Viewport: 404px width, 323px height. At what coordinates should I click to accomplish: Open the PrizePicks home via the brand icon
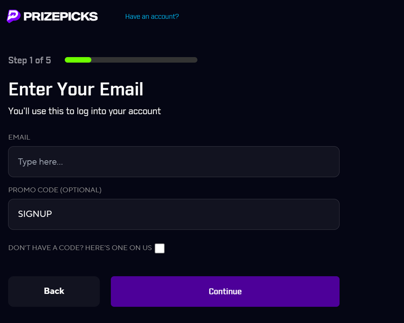[x=13, y=16]
